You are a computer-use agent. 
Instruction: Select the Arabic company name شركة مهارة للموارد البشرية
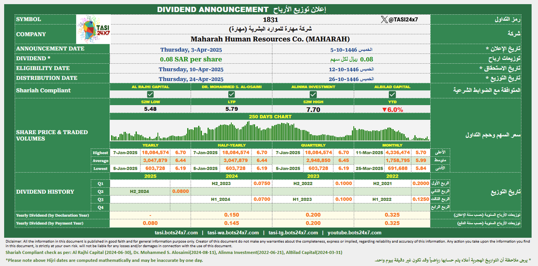(270, 29)
